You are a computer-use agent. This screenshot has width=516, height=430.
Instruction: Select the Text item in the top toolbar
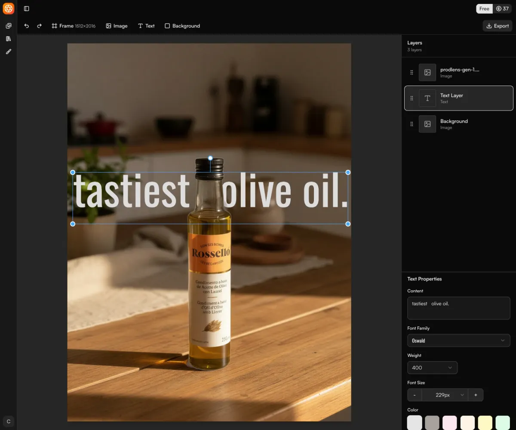[146, 26]
